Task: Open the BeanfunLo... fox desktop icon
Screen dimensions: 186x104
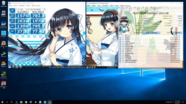Action: [4, 85]
